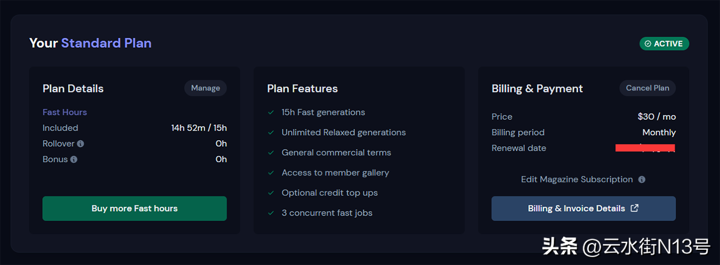Click checkmark beside 3 concurrent fast jobs
Viewport: 720px width, 265px height.
(271, 213)
